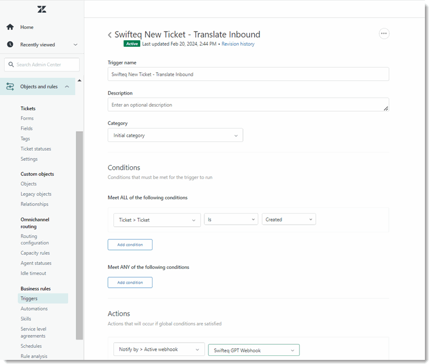Open Agent statuses in the sidebar
Viewport: 429px width, 364px height.
[x=36, y=263]
